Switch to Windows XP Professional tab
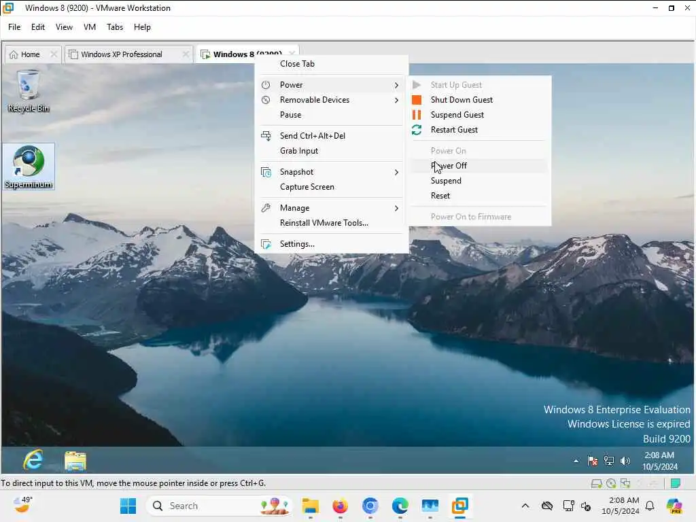The width and height of the screenshot is (696, 522). pos(121,54)
